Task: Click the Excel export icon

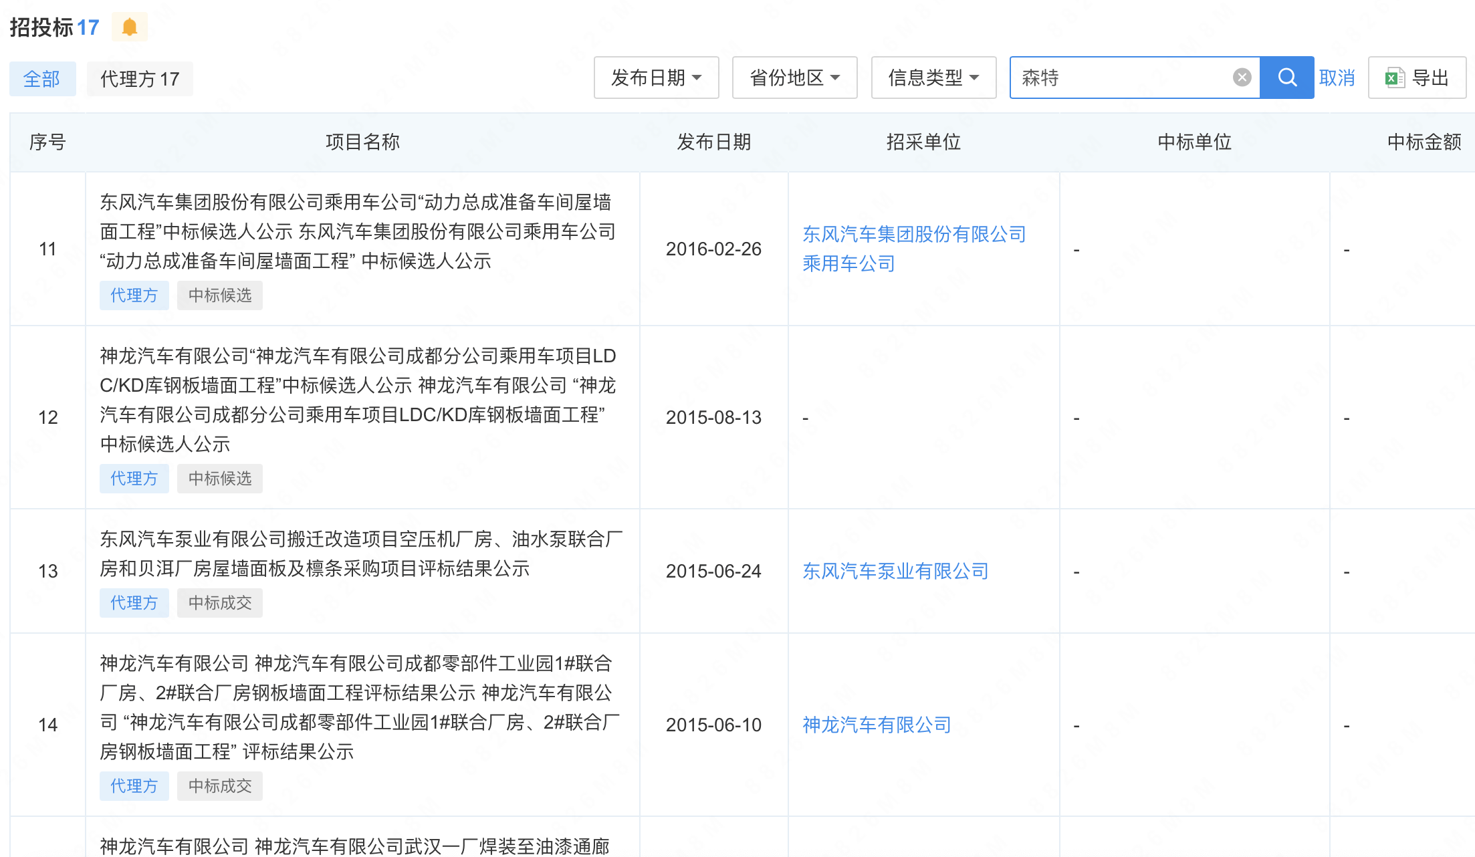Action: coord(1394,78)
